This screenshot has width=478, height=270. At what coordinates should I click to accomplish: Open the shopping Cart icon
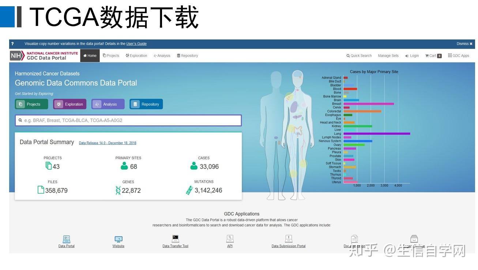(x=433, y=56)
